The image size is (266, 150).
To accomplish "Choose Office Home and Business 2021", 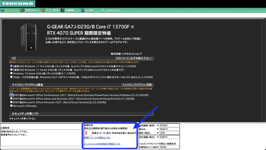I will [11, 99].
